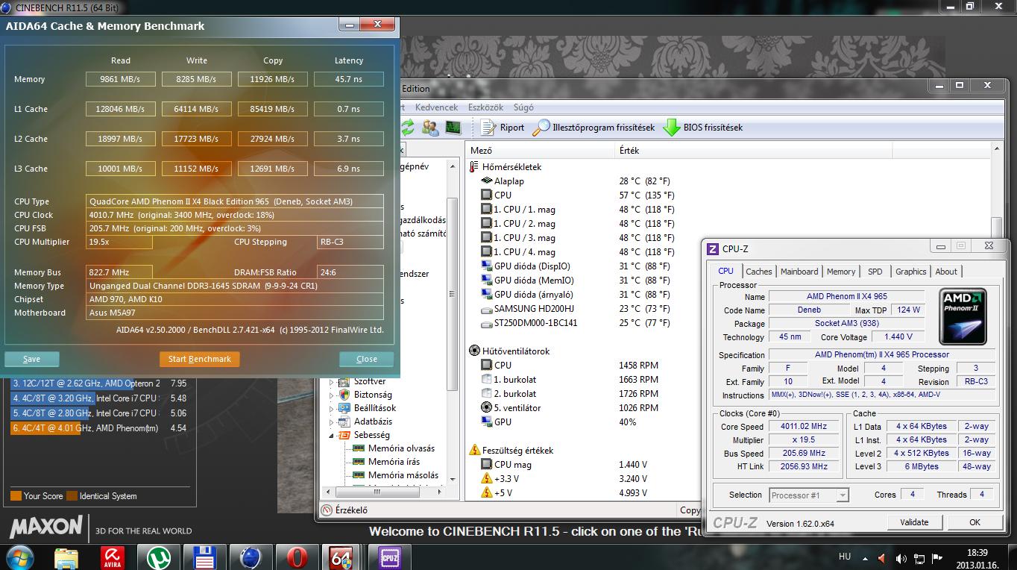Viewport: 1017px width, 570px height.
Task: Switch to AIDA64 taskbar icon
Action: click(x=341, y=557)
